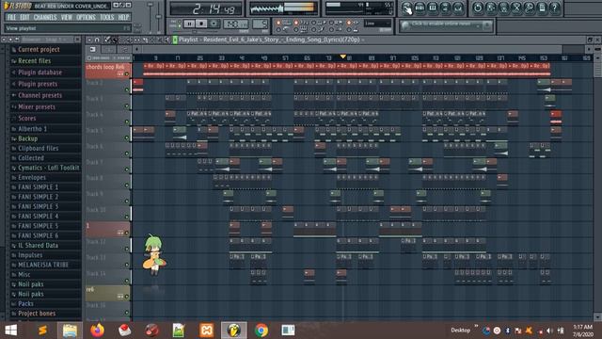602x339 pixels.
Task: Pause playback with the pause button
Action: (189, 24)
